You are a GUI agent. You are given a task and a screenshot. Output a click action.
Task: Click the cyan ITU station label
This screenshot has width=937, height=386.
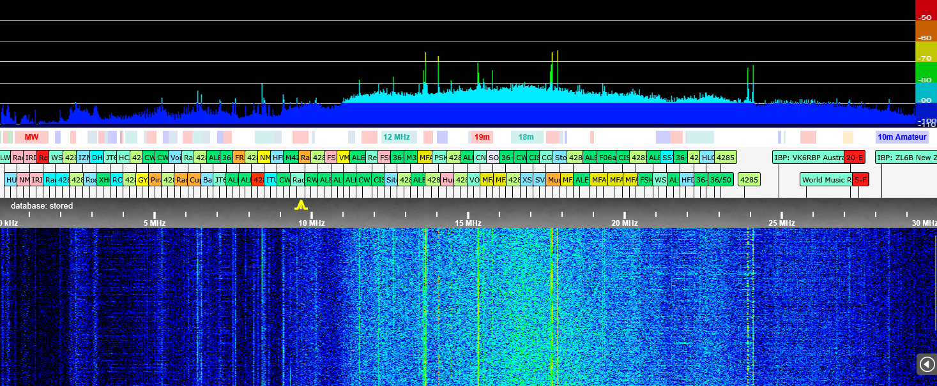pyautogui.click(x=271, y=180)
